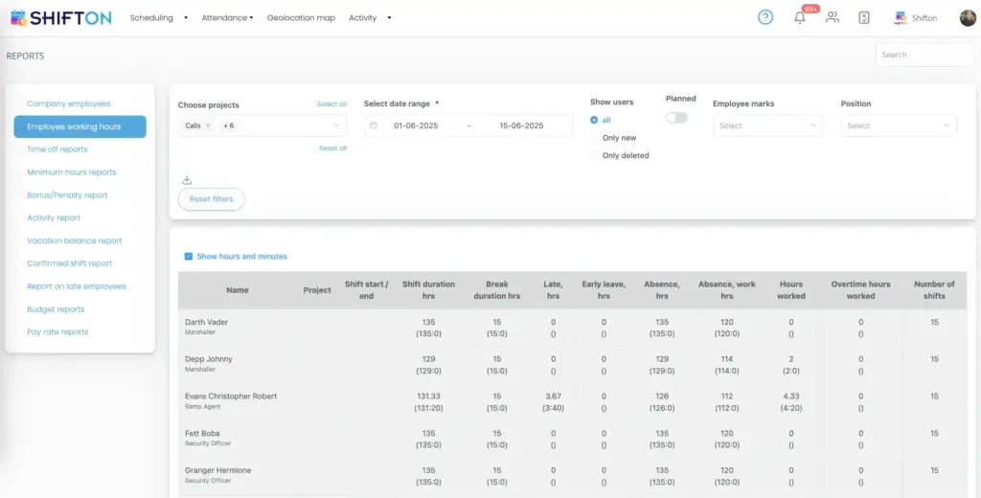981x498 pixels.
Task: Click into the Search field
Action: click(x=924, y=55)
